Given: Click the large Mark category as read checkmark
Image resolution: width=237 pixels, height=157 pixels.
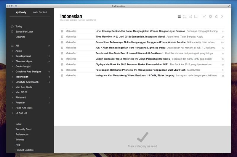Looking at the screenshot, I should 142,137.
